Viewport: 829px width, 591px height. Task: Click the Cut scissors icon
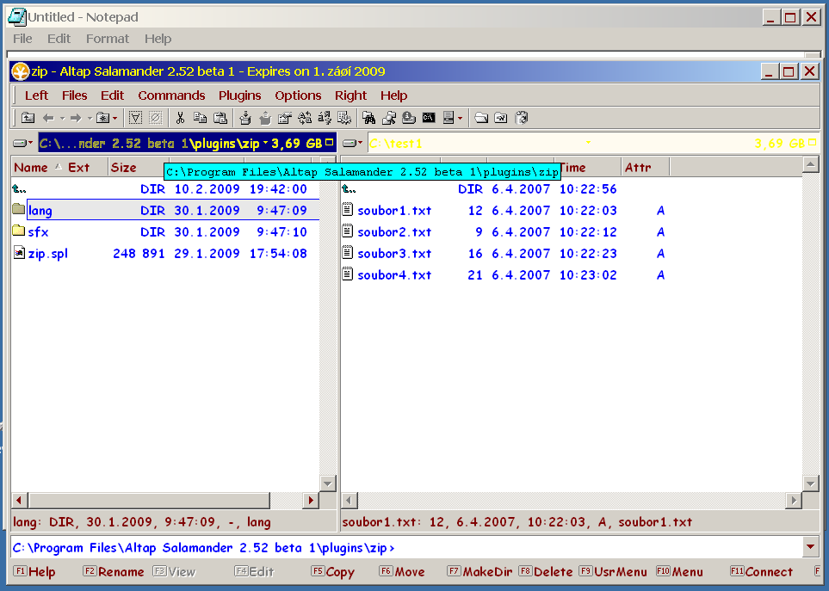click(x=180, y=118)
